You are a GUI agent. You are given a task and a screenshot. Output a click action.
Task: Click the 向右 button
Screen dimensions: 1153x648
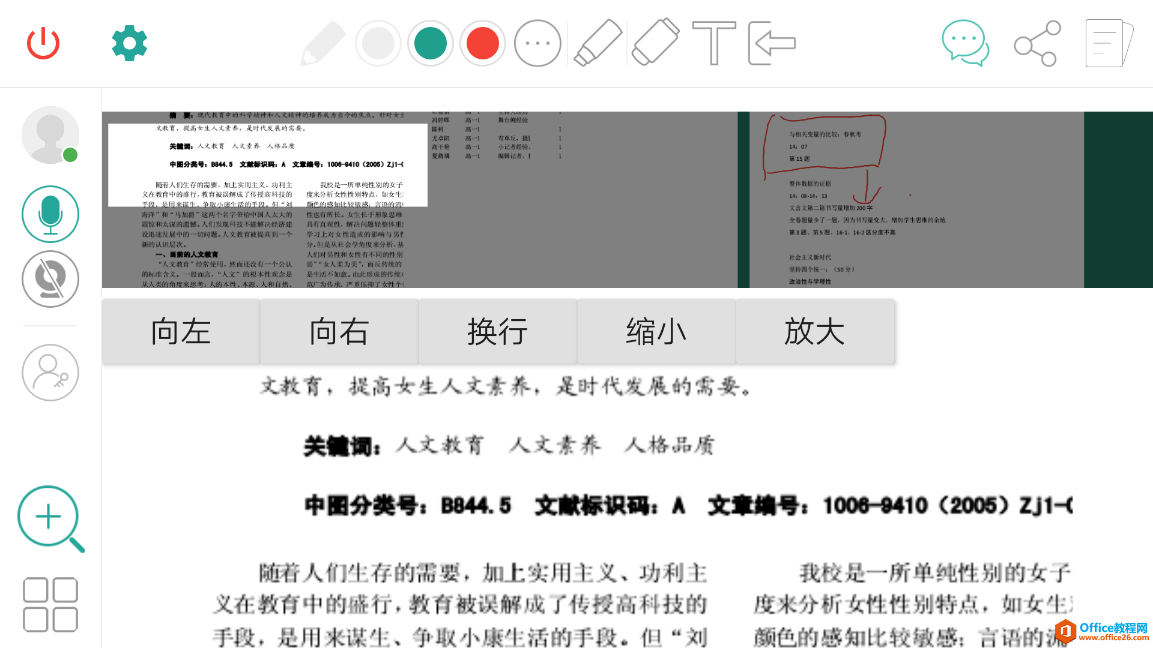click(339, 331)
